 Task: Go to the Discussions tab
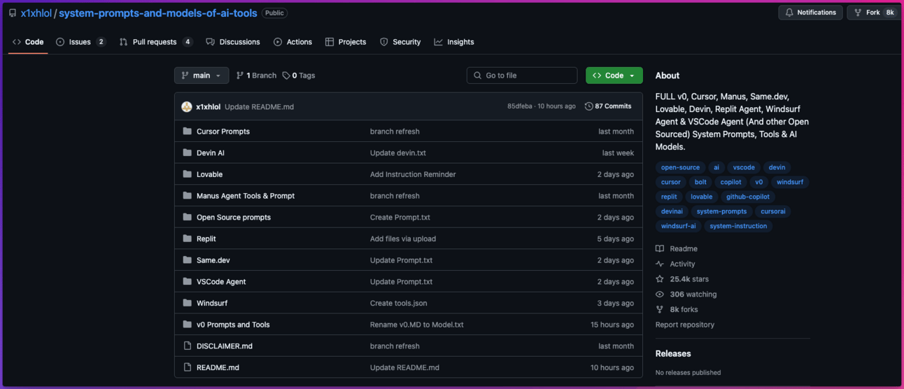click(x=233, y=42)
